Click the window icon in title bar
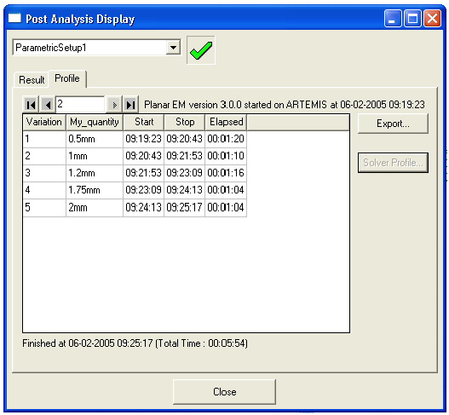 pyautogui.click(x=14, y=19)
